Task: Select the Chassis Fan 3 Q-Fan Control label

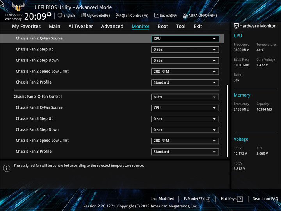Action: (x=37, y=97)
